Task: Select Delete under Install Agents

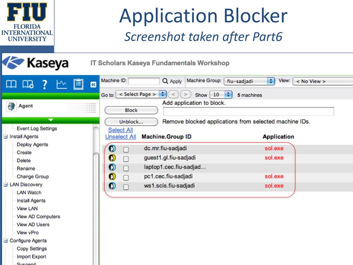Action: tap(24, 160)
